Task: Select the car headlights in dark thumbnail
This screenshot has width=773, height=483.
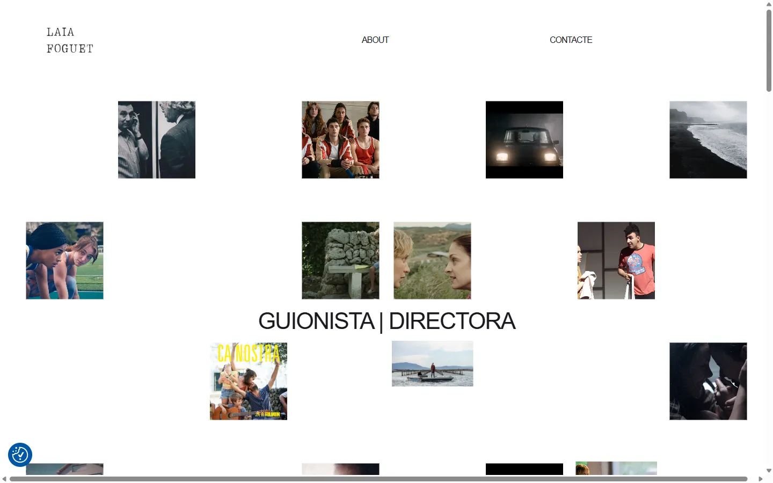Action: click(x=524, y=140)
